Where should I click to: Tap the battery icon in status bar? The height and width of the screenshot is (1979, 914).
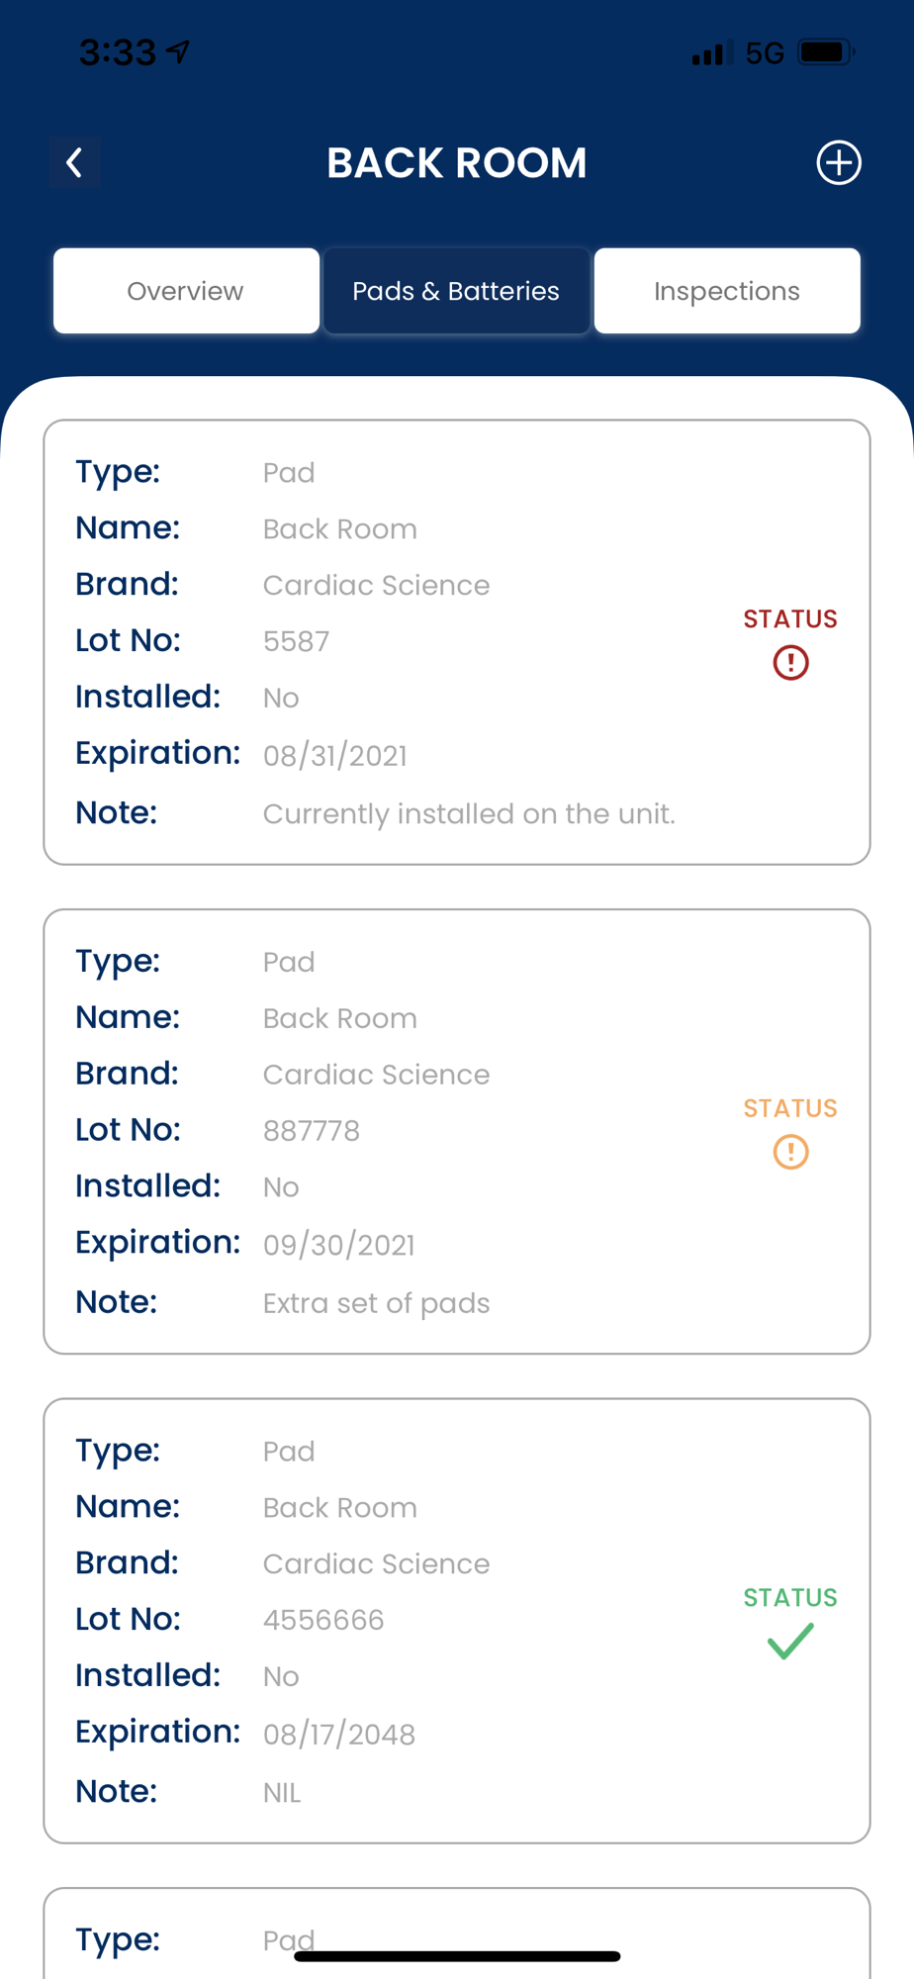827,52
